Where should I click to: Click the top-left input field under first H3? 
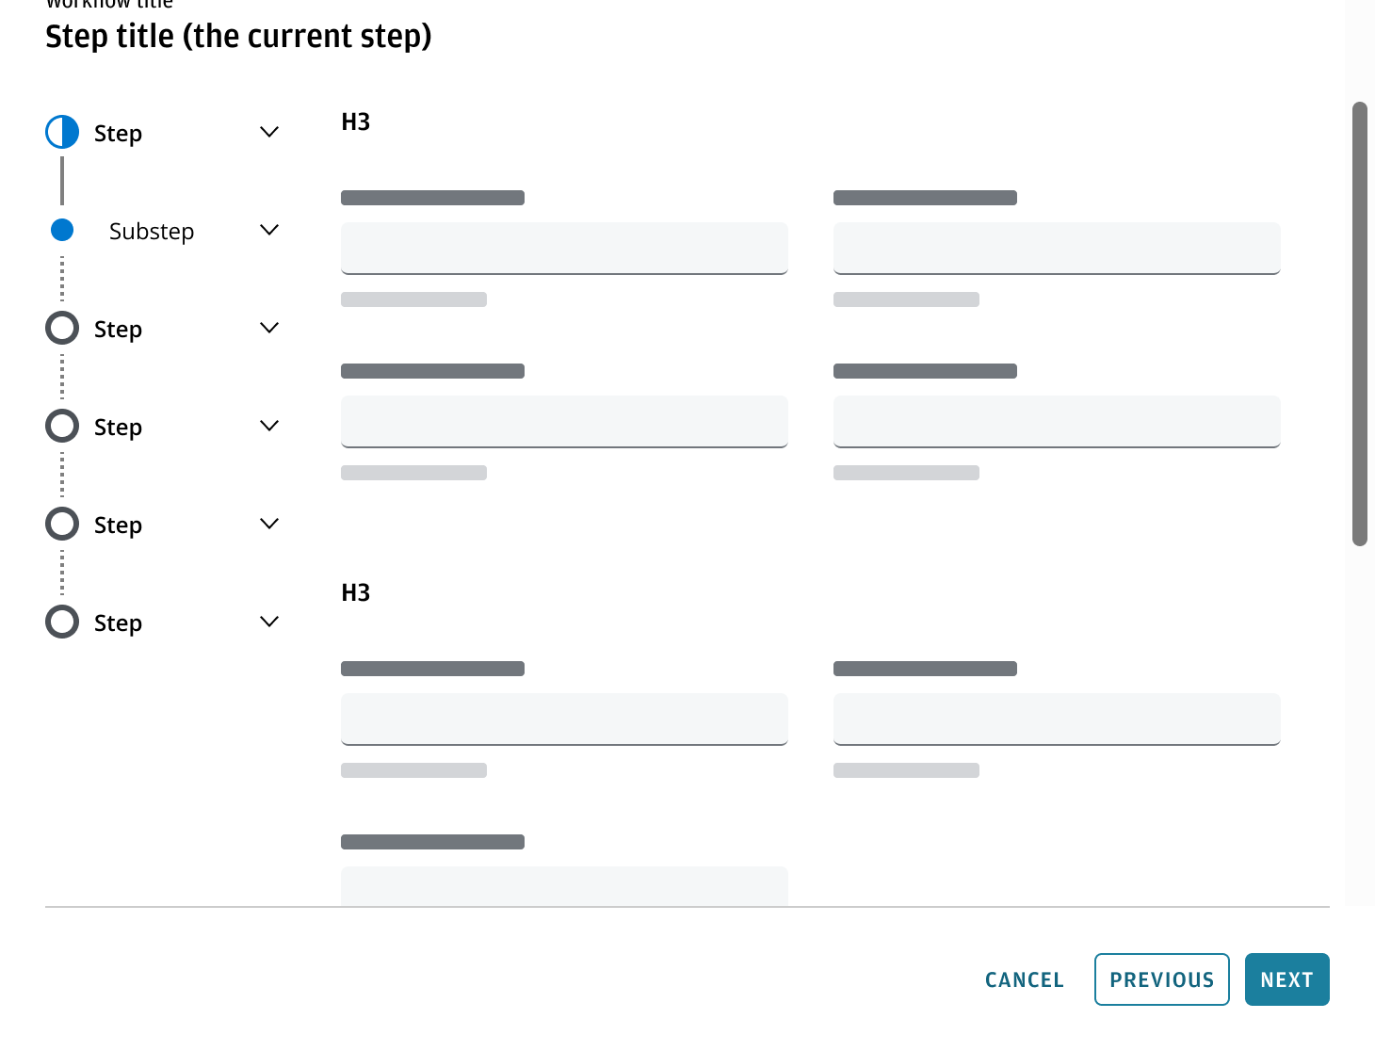(563, 248)
